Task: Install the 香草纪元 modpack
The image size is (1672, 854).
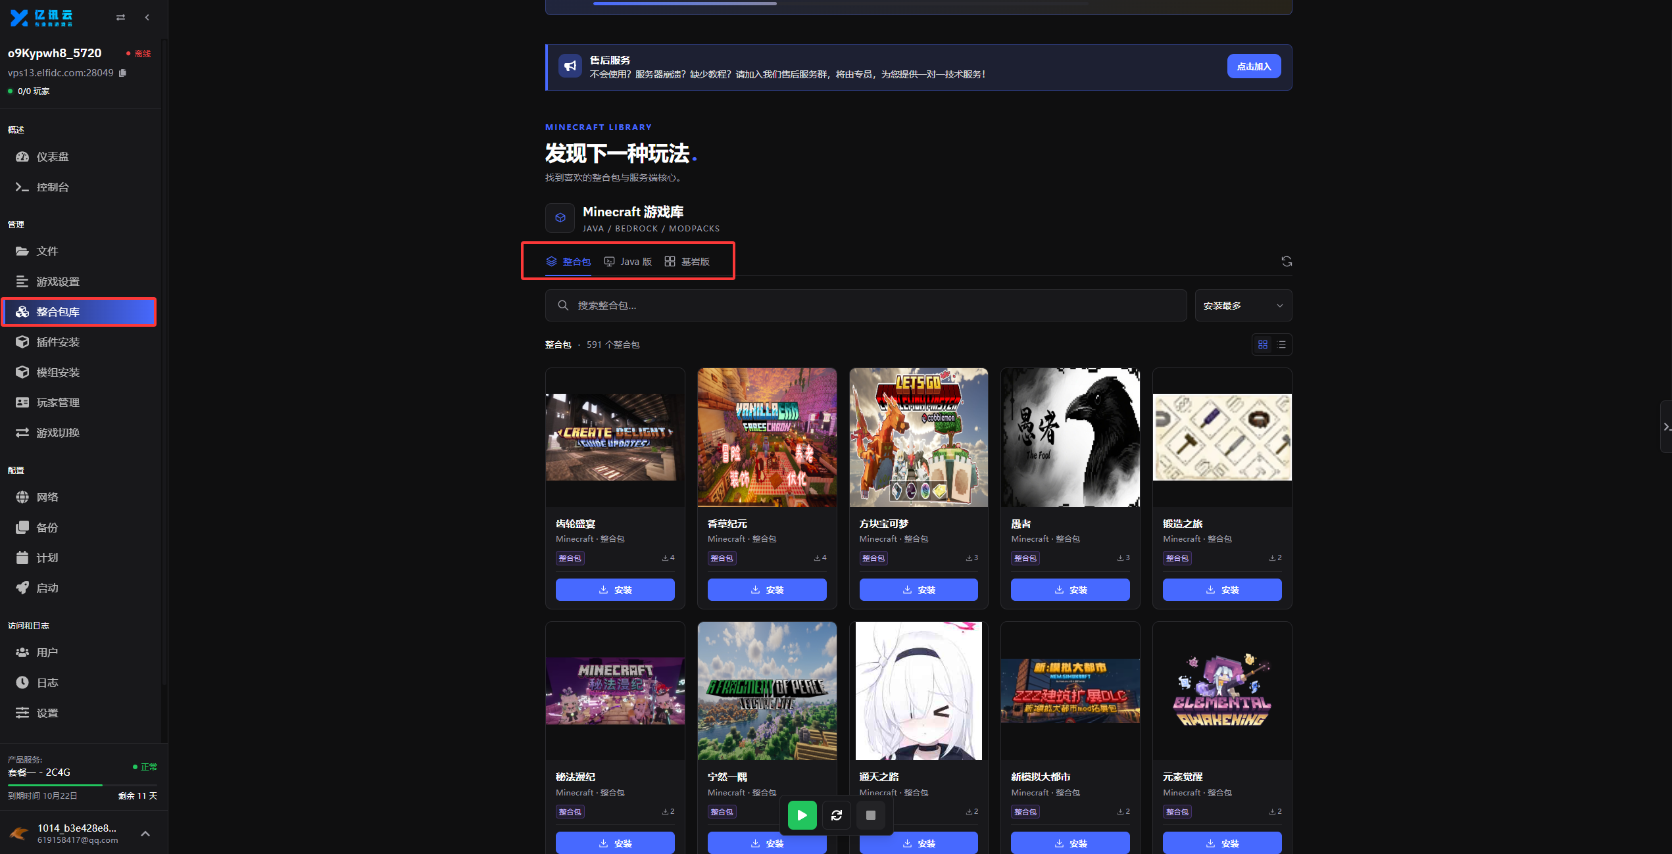Action: [767, 590]
